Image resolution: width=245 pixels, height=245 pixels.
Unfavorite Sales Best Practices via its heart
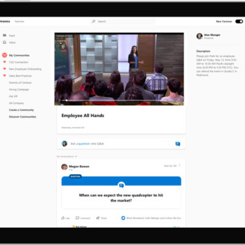coord(4,75)
